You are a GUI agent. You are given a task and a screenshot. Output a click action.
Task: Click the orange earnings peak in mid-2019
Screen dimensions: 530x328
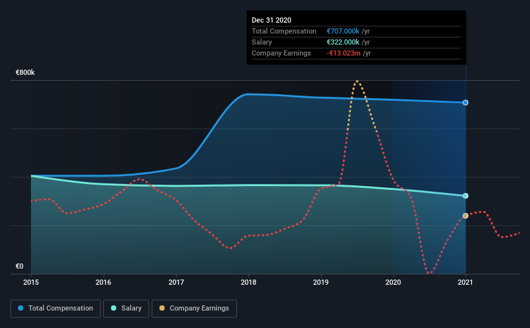[x=357, y=81]
